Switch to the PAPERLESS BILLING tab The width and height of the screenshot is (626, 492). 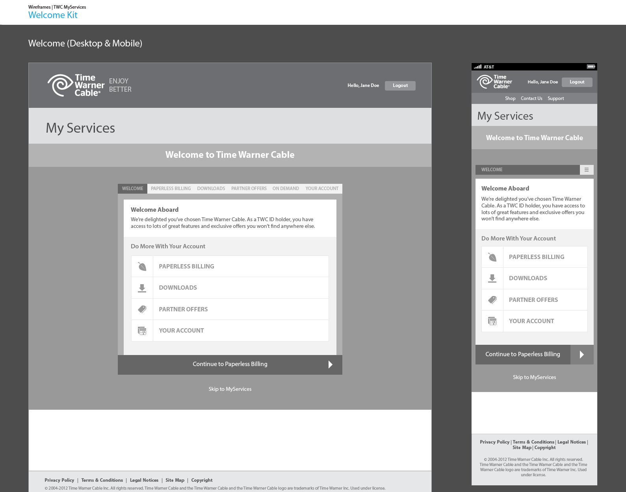(171, 189)
